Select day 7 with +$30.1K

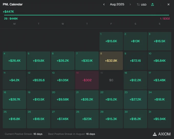coord(87,61)
